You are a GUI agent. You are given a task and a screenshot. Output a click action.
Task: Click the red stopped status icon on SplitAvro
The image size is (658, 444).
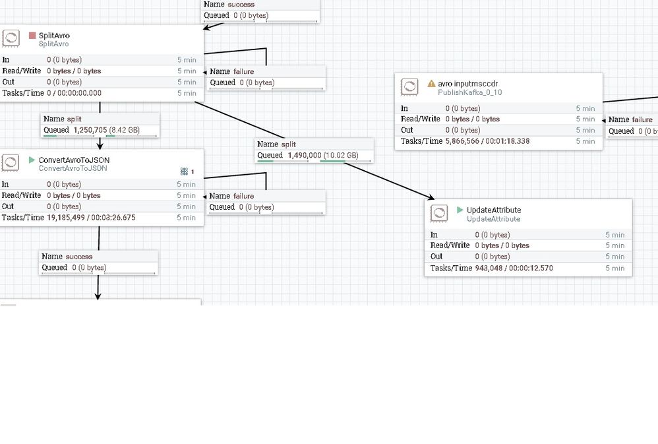tap(32, 35)
